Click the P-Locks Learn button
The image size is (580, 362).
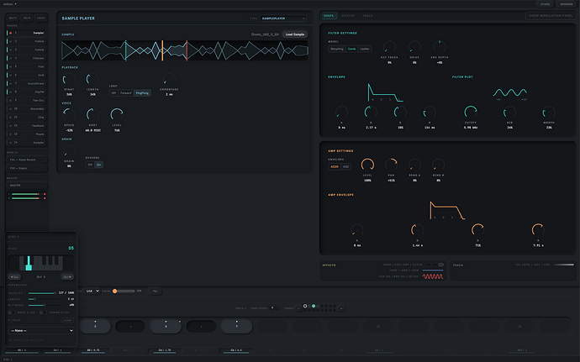point(67,320)
